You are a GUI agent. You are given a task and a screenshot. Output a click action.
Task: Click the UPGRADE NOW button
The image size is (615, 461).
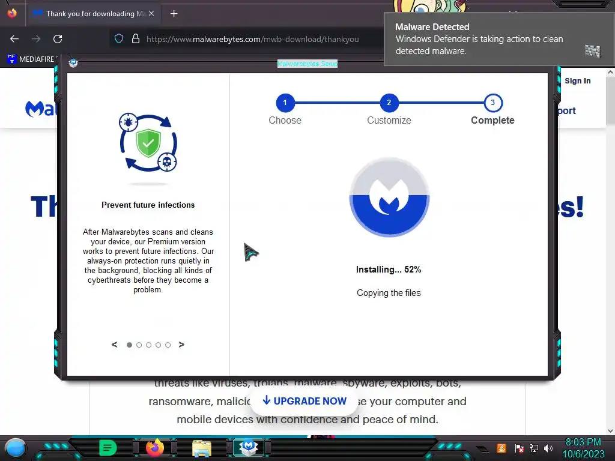pos(304,401)
